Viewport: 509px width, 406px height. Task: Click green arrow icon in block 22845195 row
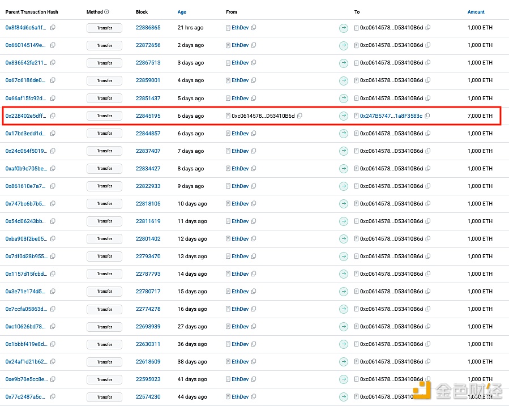click(x=344, y=116)
